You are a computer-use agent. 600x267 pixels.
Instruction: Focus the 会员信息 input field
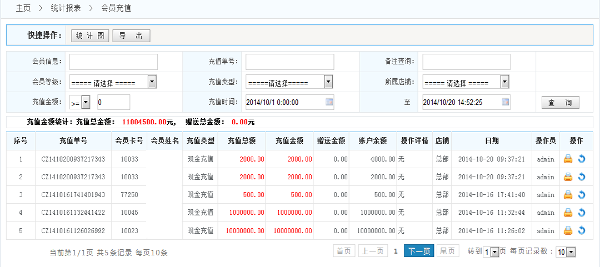pos(113,62)
